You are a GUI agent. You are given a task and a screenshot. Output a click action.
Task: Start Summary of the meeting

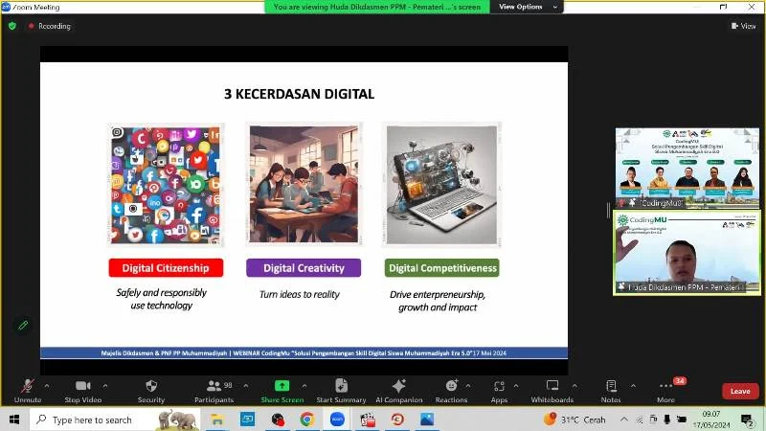(x=341, y=391)
